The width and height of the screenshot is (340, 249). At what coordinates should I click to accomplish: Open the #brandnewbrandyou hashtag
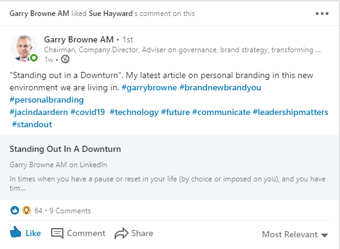pos(221,88)
